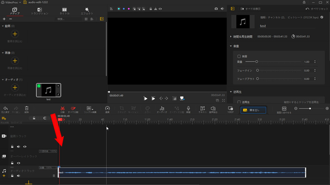Collapse the audio (オーディオ) media group

pyautogui.click(x=2, y=80)
